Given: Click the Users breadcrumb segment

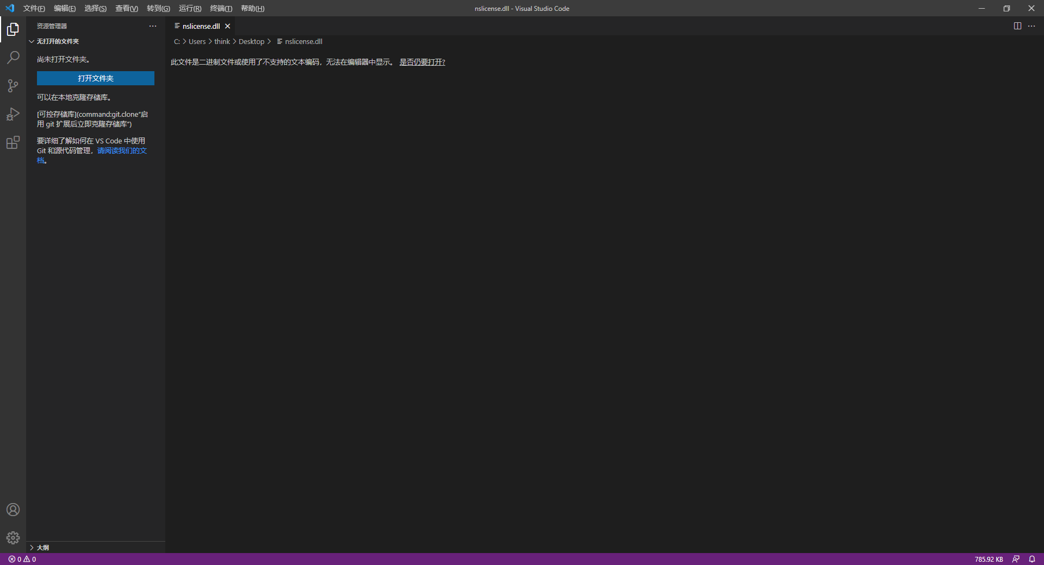Looking at the screenshot, I should 197,42.
